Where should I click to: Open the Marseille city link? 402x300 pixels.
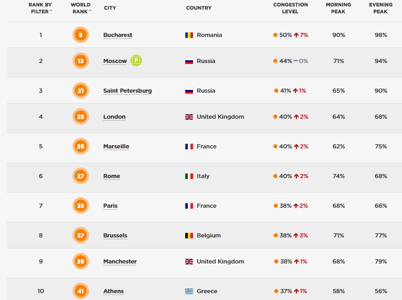(x=116, y=147)
